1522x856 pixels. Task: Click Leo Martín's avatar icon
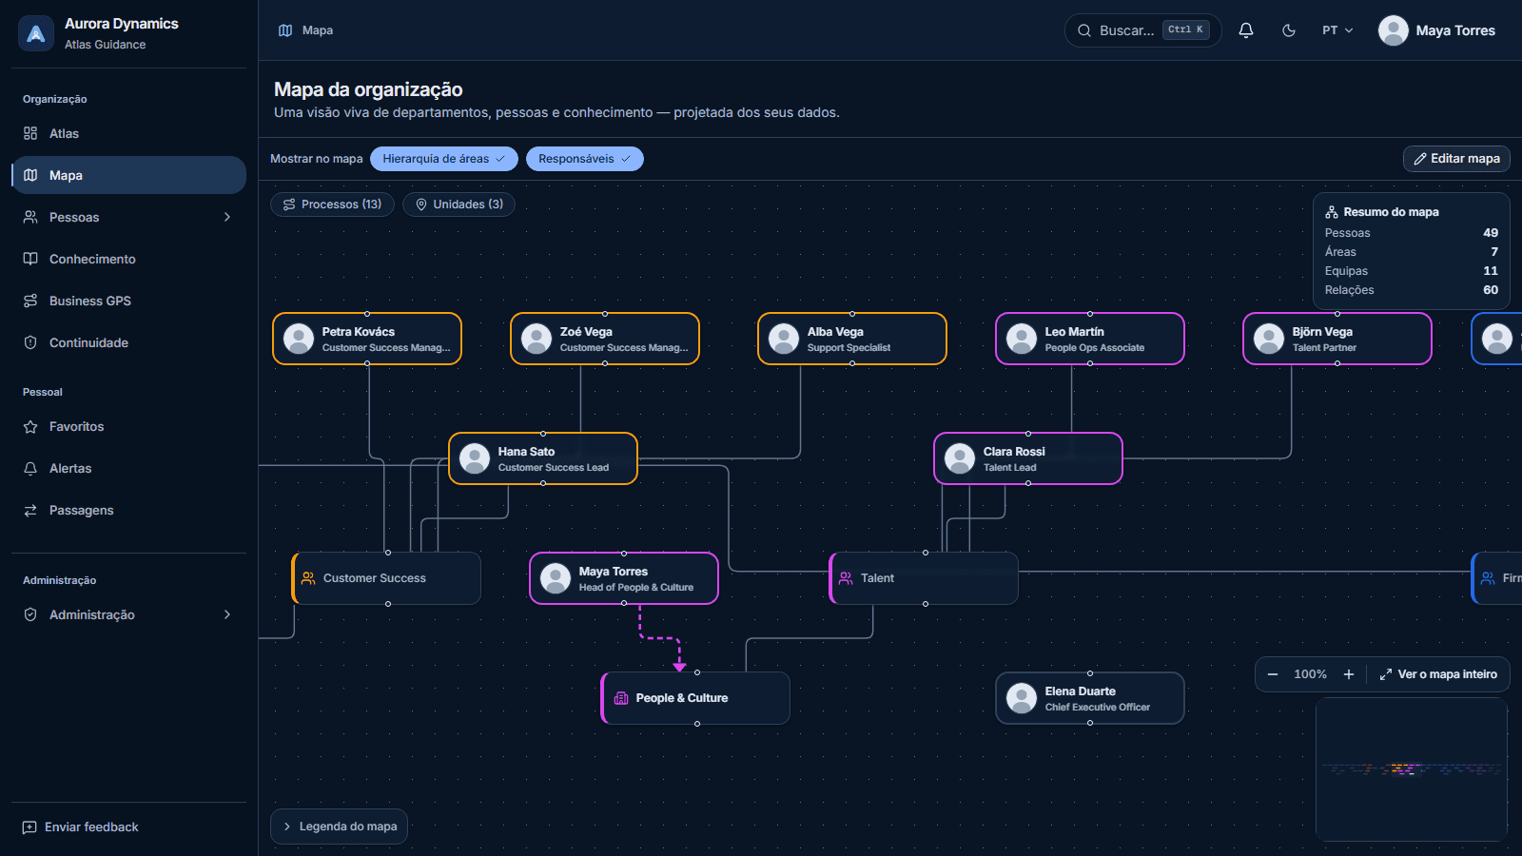tap(1022, 339)
